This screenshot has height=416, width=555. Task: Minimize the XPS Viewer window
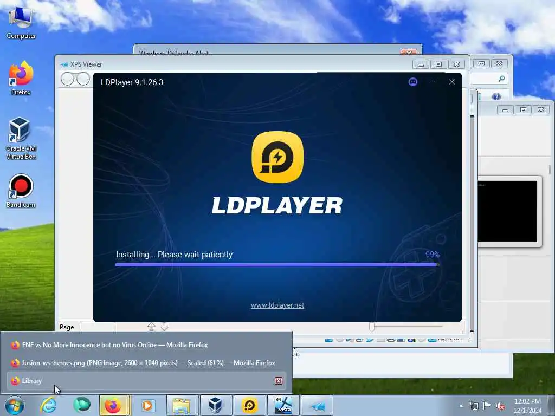tap(421, 64)
